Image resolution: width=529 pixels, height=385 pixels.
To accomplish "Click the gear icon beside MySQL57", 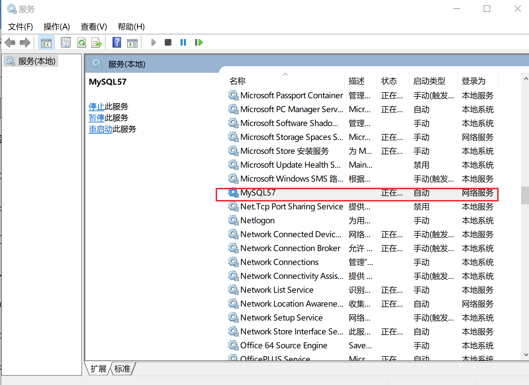I will click(233, 192).
